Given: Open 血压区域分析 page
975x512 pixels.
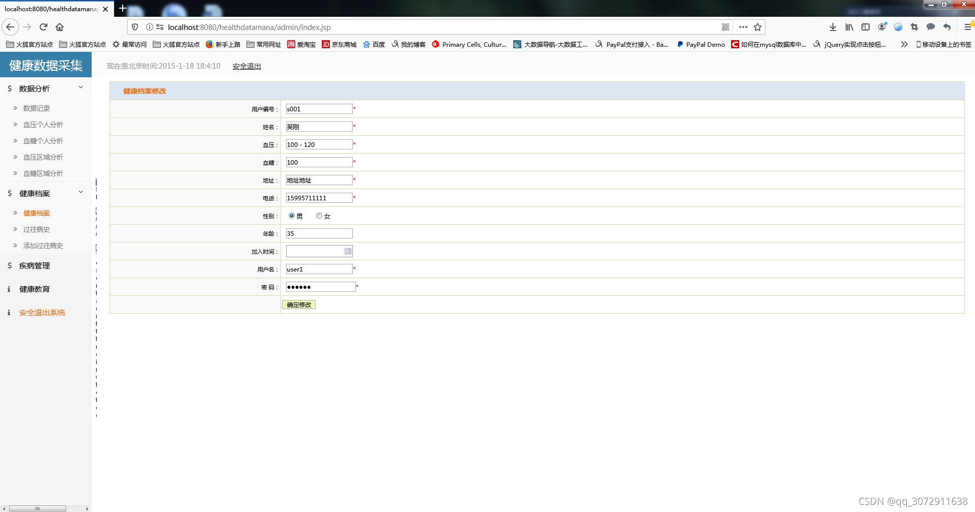Looking at the screenshot, I should click(43, 157).
